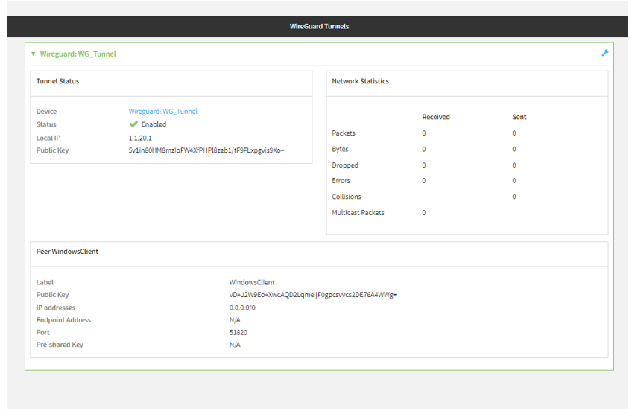This screenshot has width=635, height=414.
Task: Click the Label field name in Peer panel
Action: click(x=45, y=282)
